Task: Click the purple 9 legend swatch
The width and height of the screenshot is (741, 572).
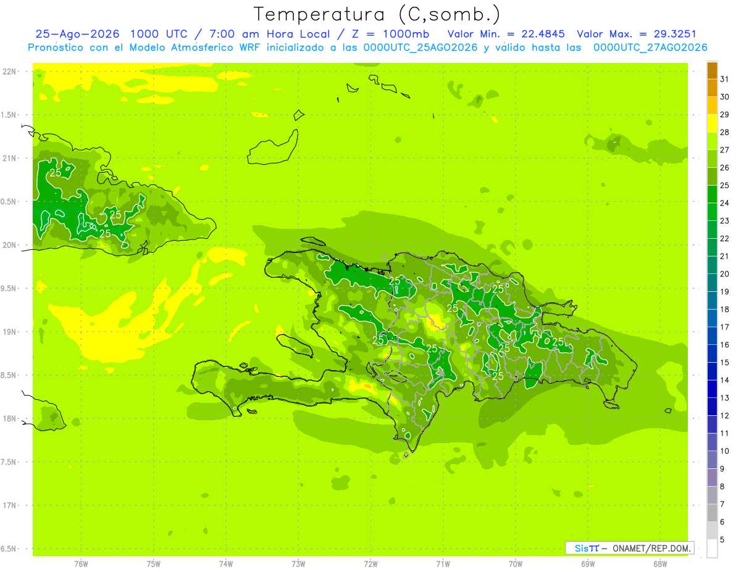Action: [712, 460]
